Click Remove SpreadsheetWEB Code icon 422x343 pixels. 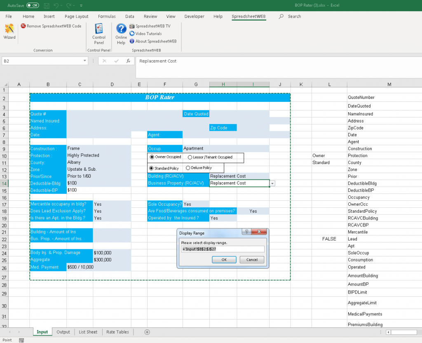23,26
